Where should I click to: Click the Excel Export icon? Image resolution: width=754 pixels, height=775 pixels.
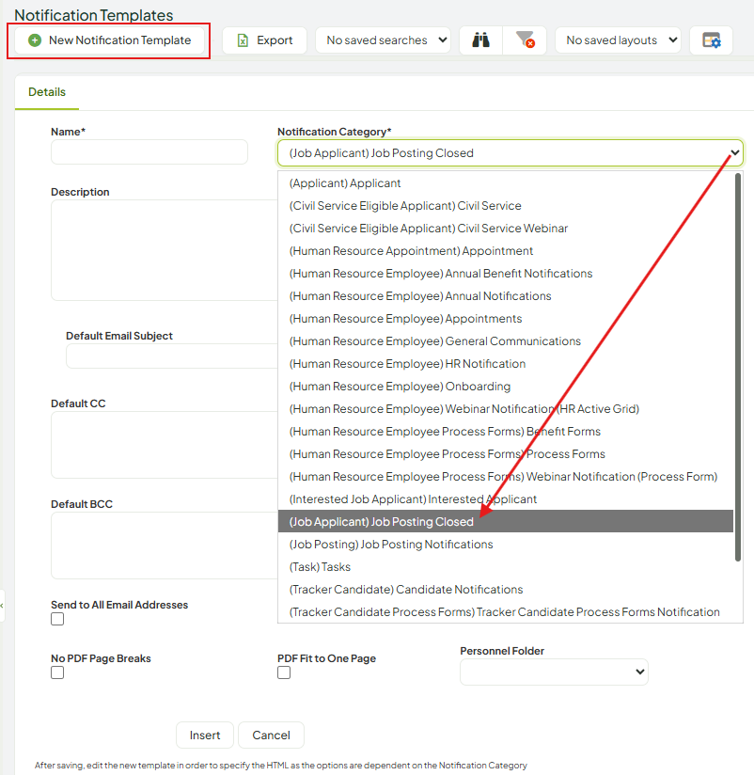tap(243, 40)
